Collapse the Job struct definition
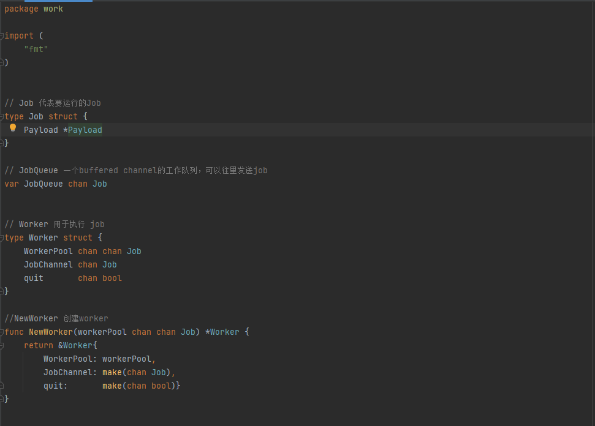Screen dimensions: 595x426 tap(2, 116)
